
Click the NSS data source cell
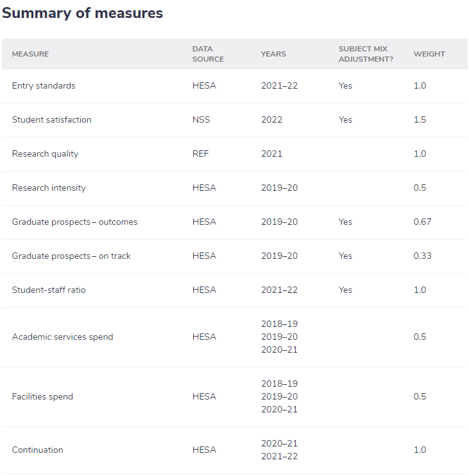point(201,120)
